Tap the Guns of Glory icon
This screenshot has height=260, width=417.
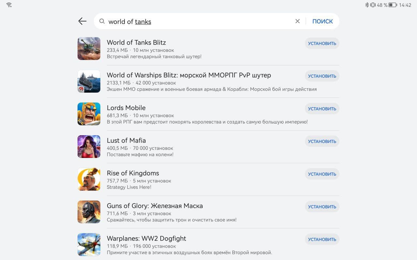point(89,212)
